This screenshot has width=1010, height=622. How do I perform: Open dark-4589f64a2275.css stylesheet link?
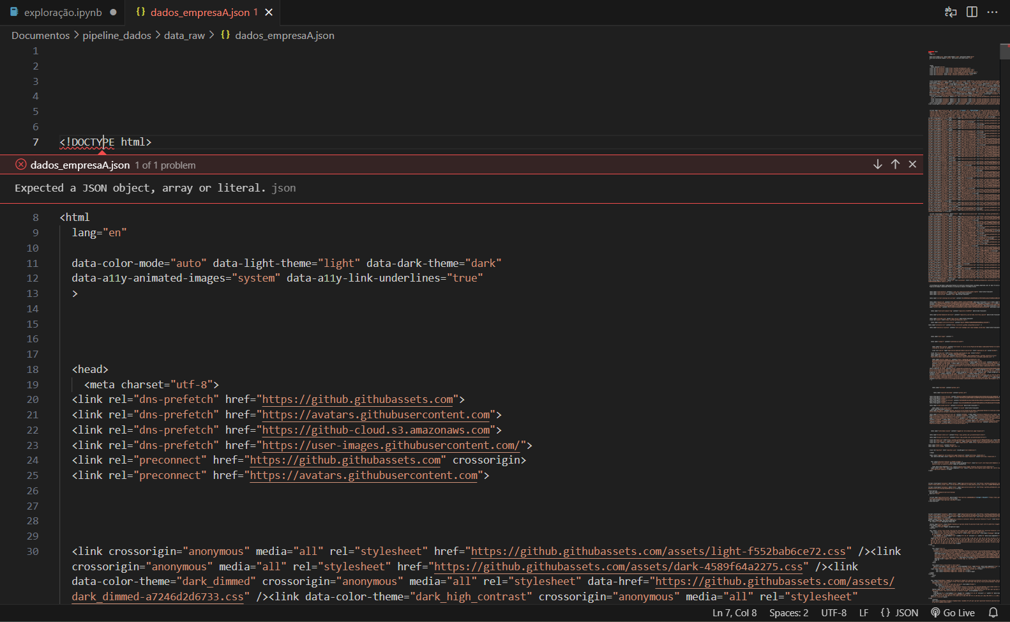(x=618, y=567)
